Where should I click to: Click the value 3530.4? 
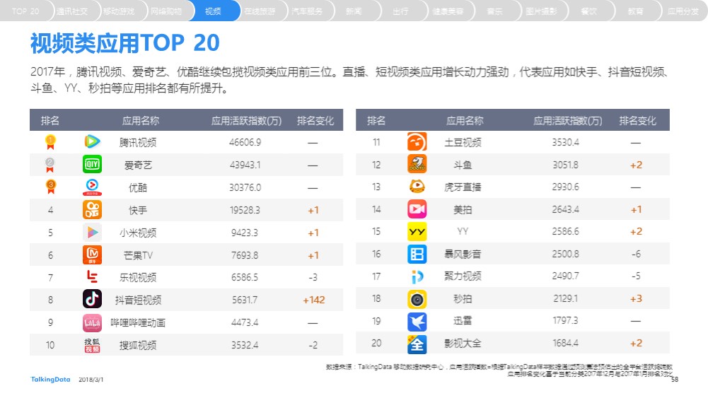[565, 142]
